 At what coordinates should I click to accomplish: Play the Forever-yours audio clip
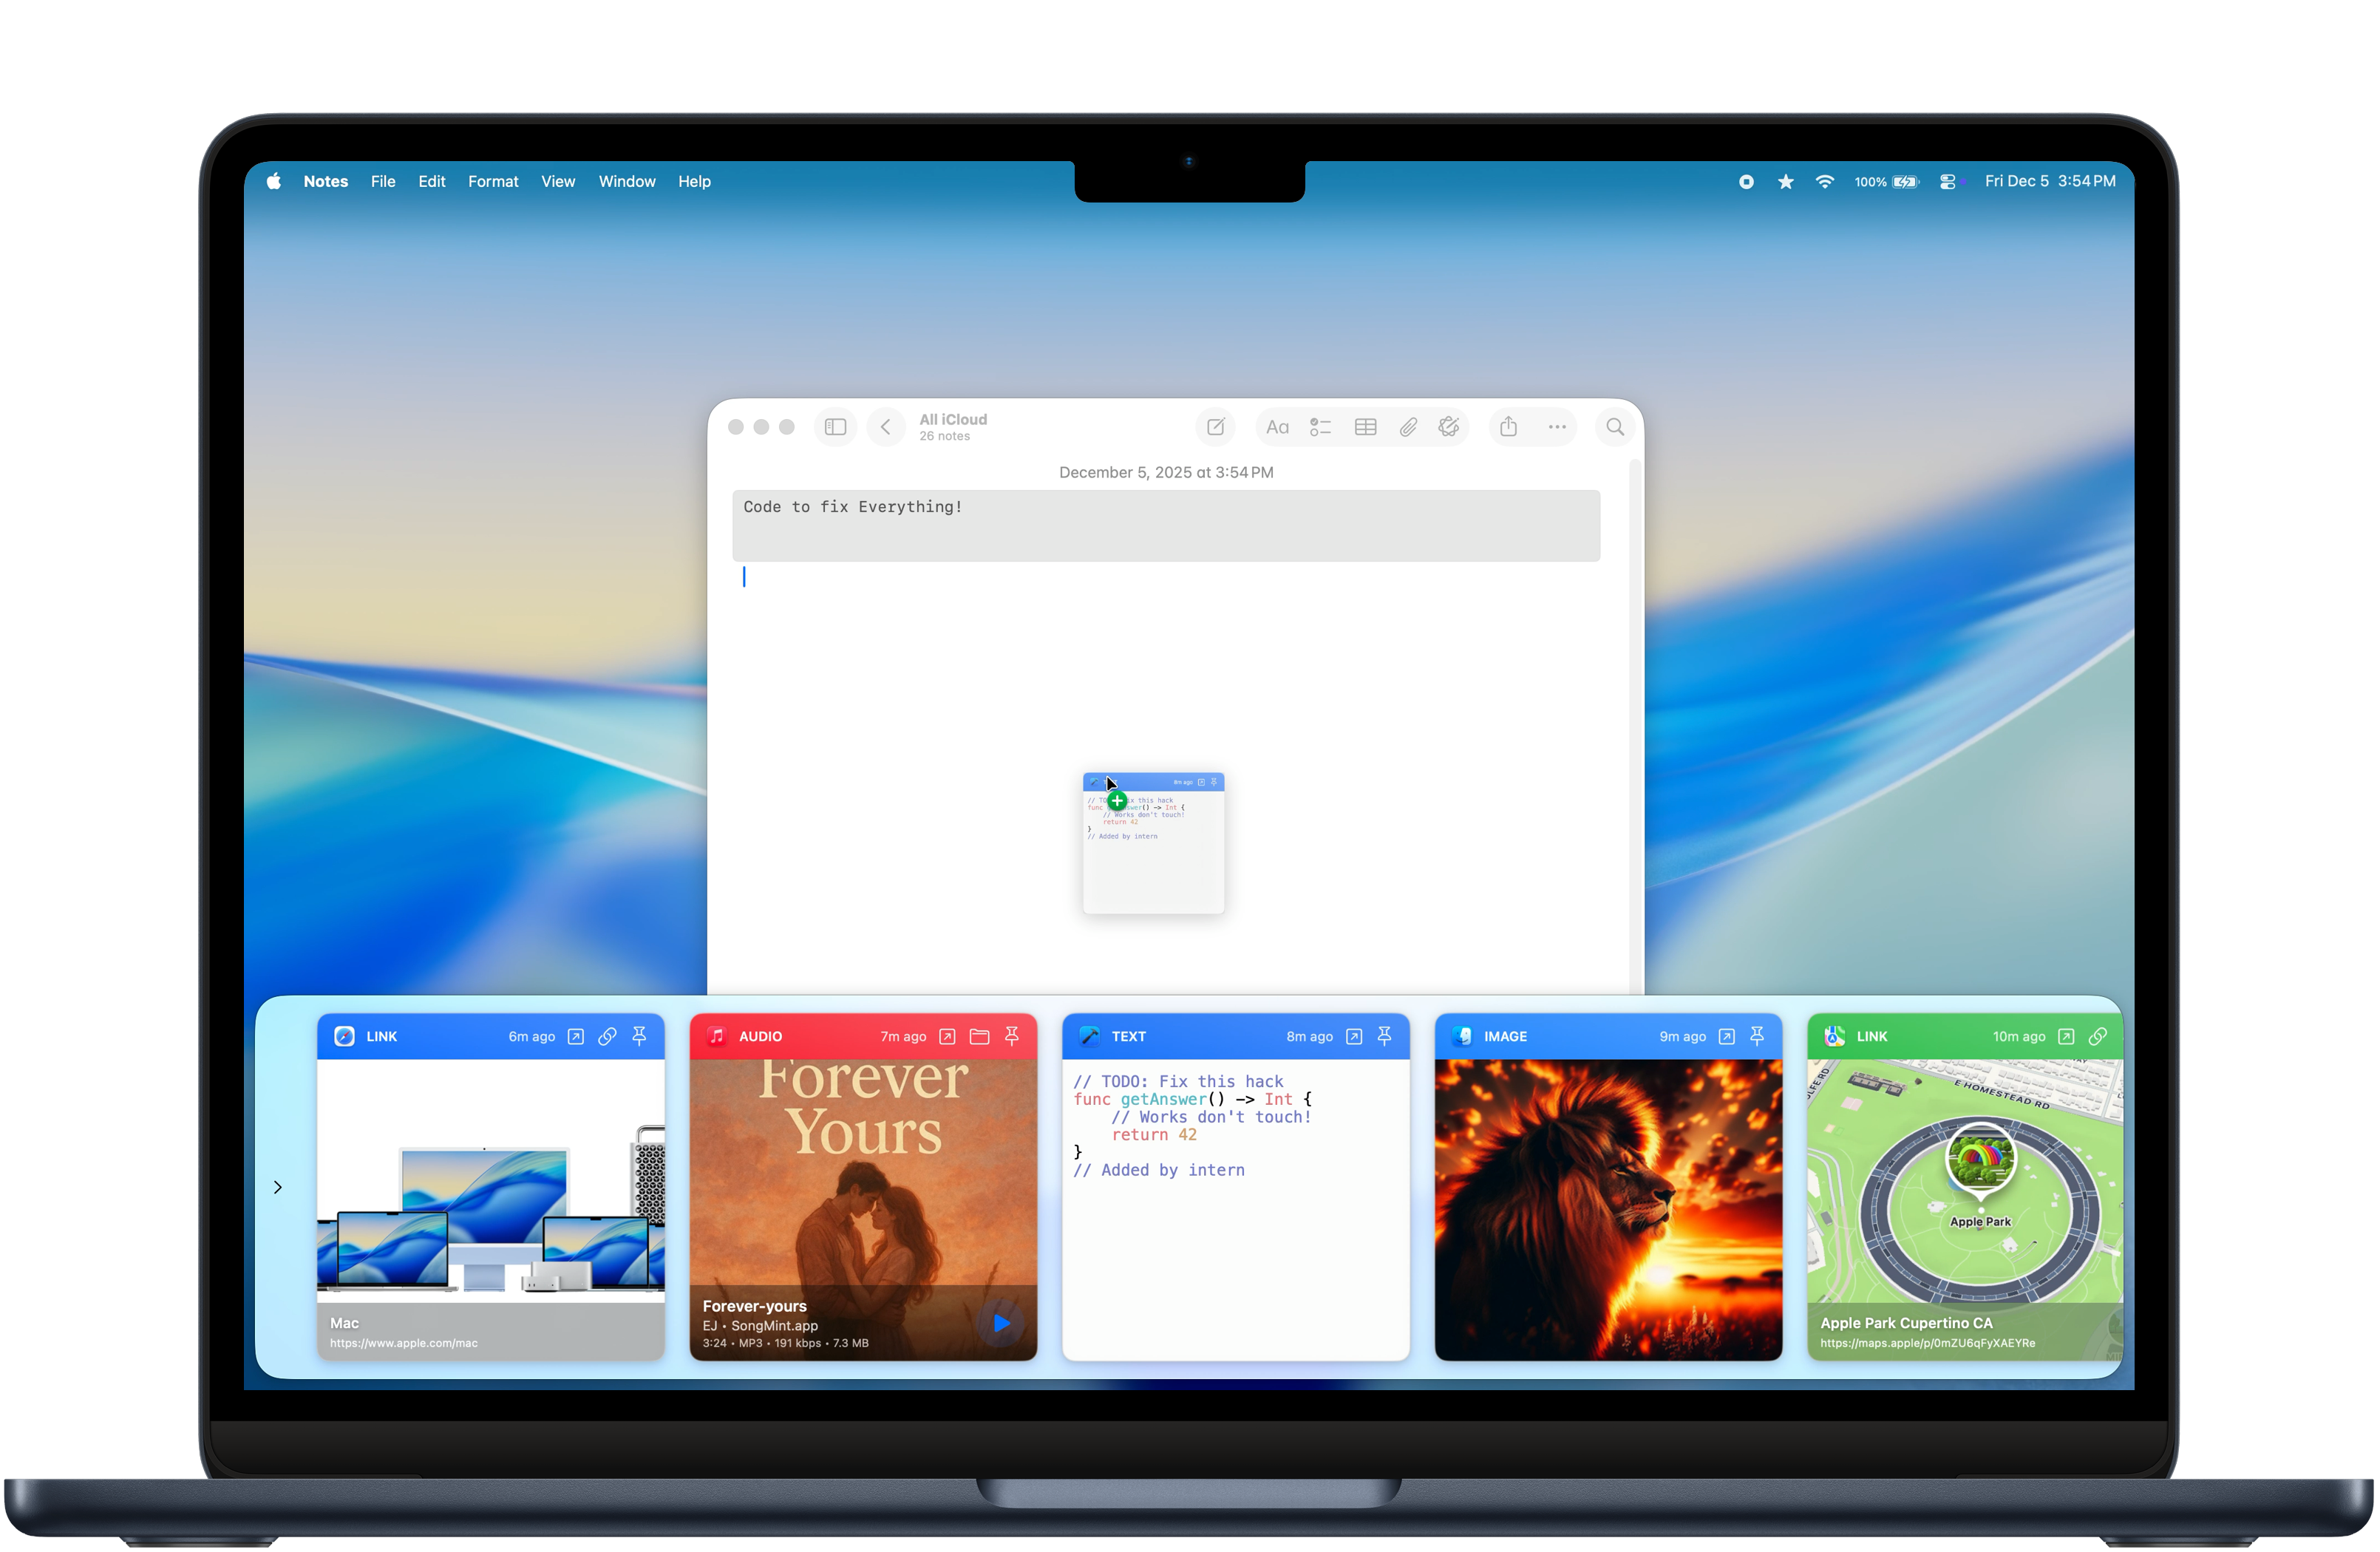1001,1323
